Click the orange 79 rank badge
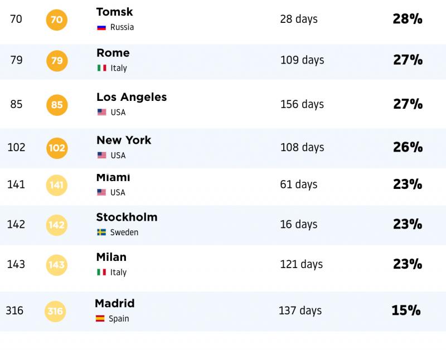 click(x=57, y=61)
